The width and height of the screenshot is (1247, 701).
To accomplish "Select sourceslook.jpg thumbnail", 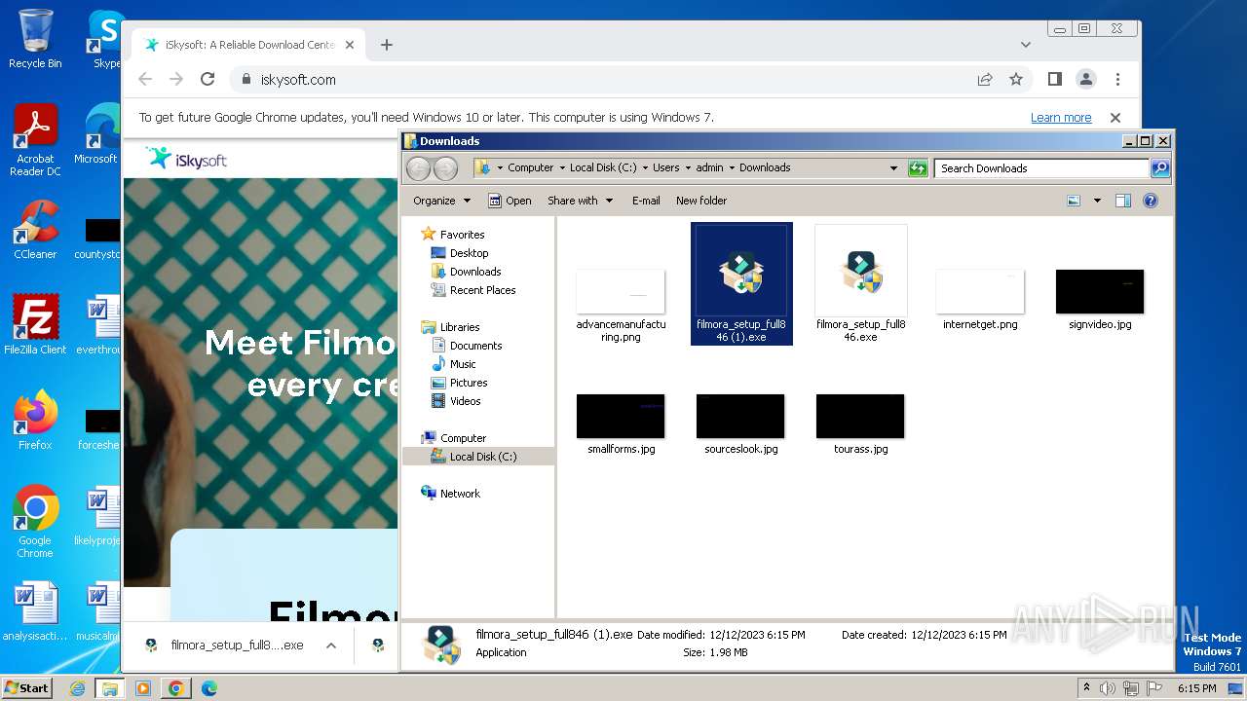I will click(740, 416).
